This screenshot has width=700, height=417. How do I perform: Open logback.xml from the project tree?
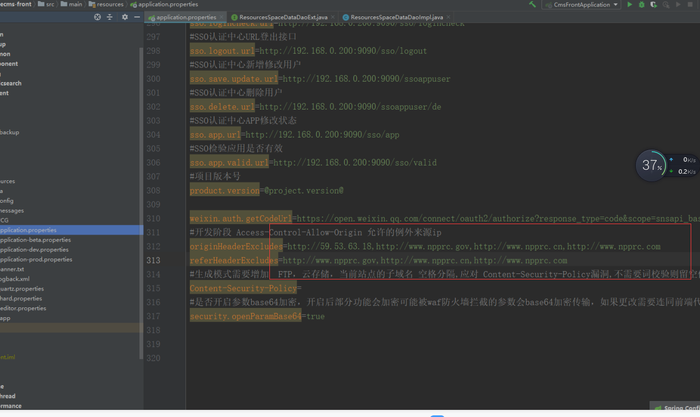pyautogui.click(x=14, y=279)
